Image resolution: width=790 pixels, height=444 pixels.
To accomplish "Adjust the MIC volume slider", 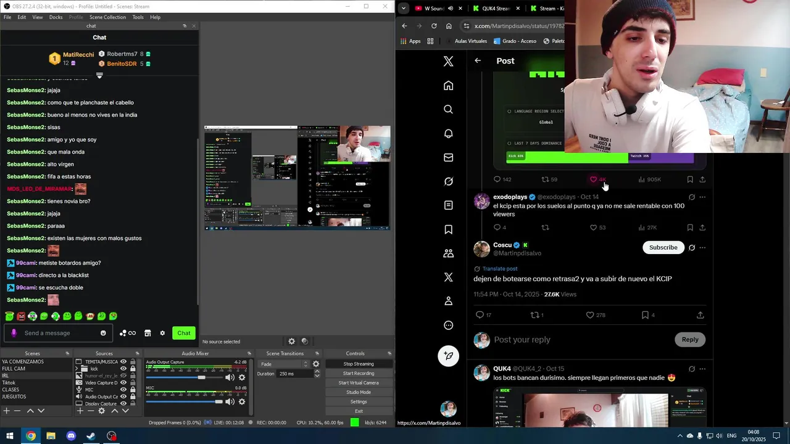I will (x=184, y=401).
